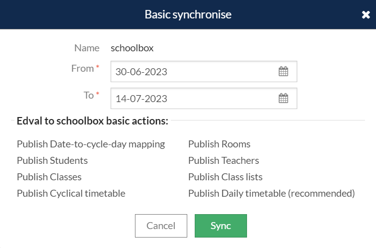This screenshot has width=376, height=248.
Task: Open the From date calendar picker
Action: point(283,72)
